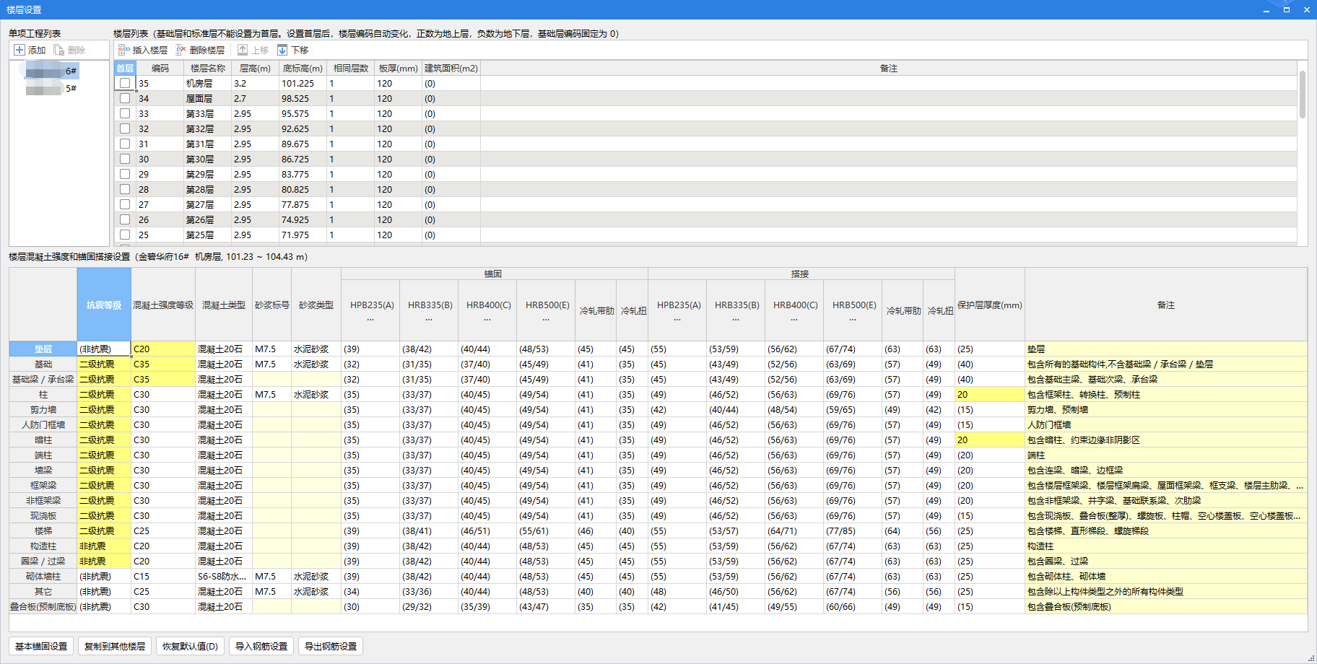1317x664 pixels.
Task: Click the 首层 column header
Action: coord(125,68)
